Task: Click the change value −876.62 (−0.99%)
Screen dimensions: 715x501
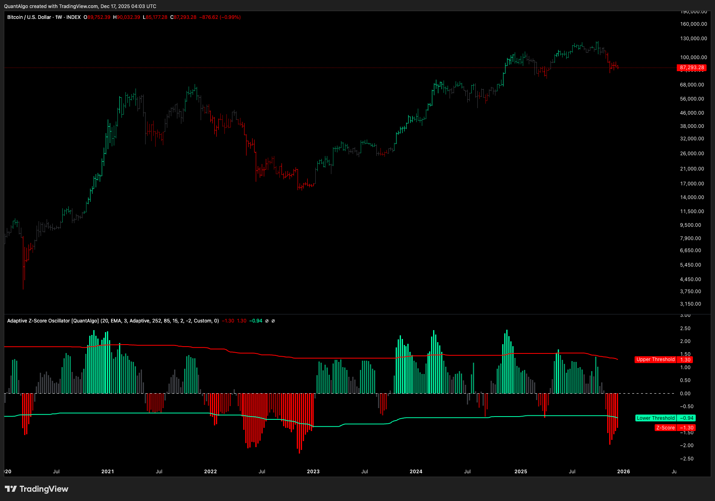Action: [220, 17]
